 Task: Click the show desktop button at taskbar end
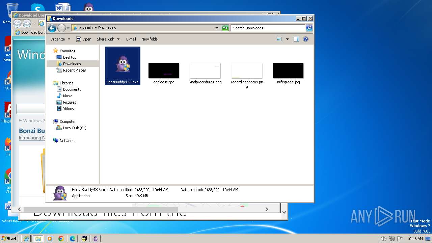tap(428, 239)
